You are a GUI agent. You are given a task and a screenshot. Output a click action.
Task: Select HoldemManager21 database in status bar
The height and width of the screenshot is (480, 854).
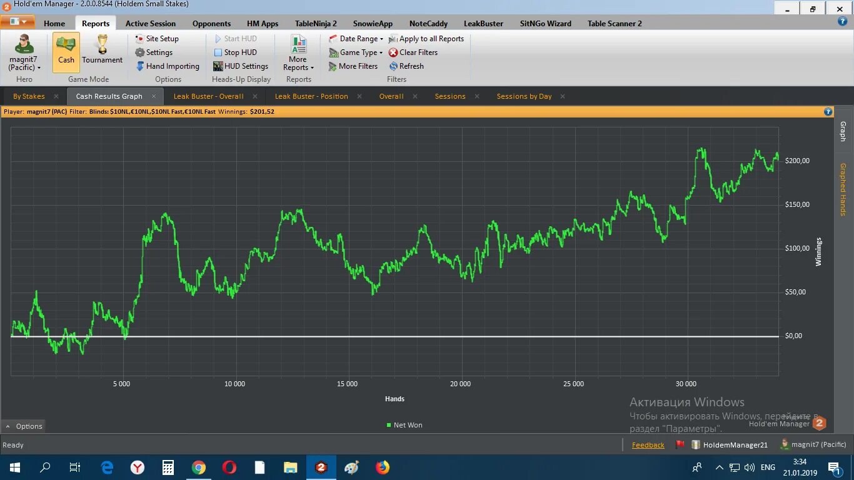click(x=730, y=445)
